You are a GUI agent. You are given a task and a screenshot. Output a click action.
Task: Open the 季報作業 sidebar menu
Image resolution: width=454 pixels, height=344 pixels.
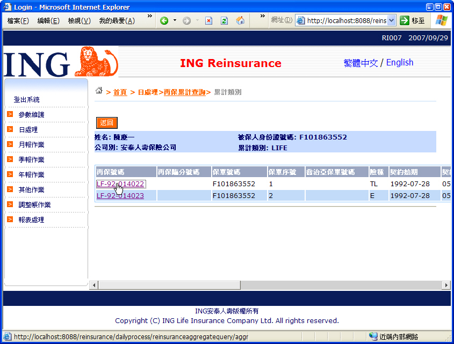(32, 160)
